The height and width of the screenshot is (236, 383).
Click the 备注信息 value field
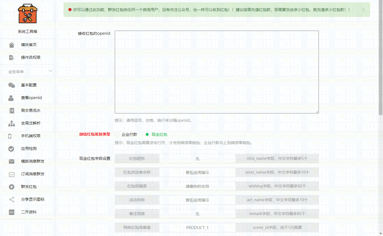pos(197,214)
